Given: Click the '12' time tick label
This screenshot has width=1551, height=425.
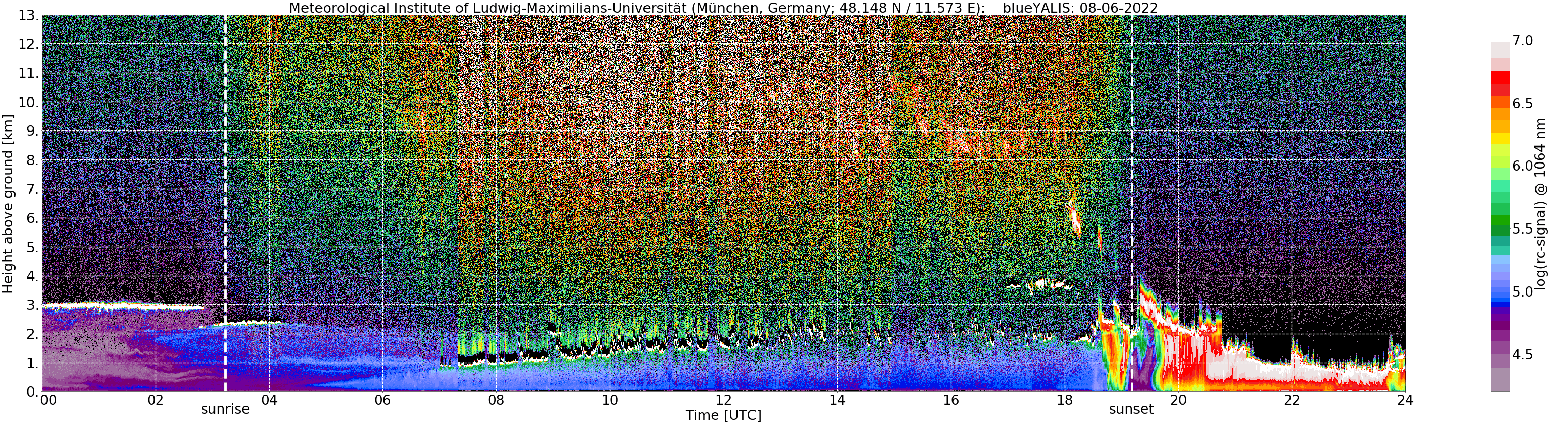Looking at the screenshot, I should tap(723, 400).
